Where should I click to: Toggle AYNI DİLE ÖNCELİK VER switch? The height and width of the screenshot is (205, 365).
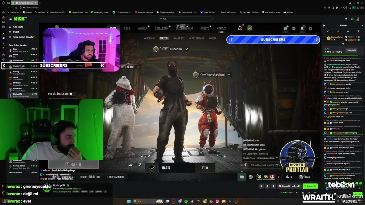coord(72,94)
